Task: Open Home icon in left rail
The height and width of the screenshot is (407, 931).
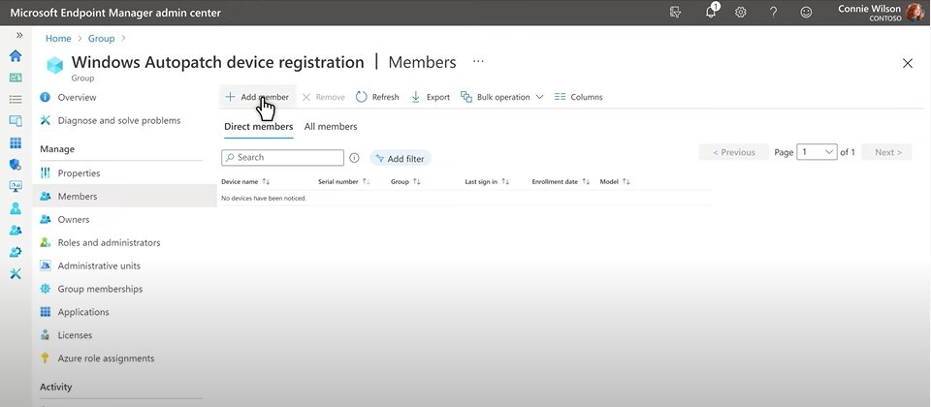Action: (16, 56)
